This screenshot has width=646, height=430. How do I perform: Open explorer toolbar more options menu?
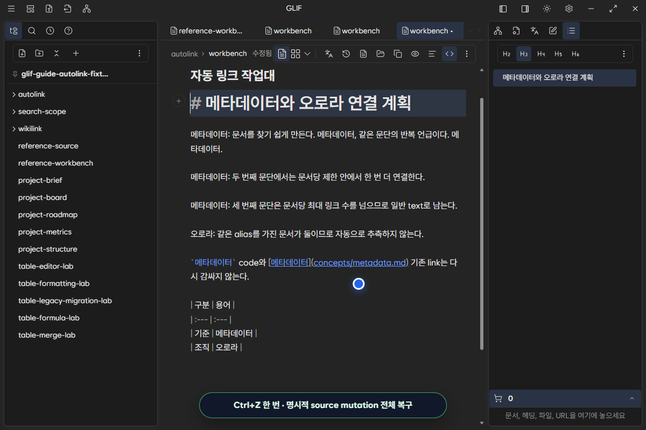point(139,53)
